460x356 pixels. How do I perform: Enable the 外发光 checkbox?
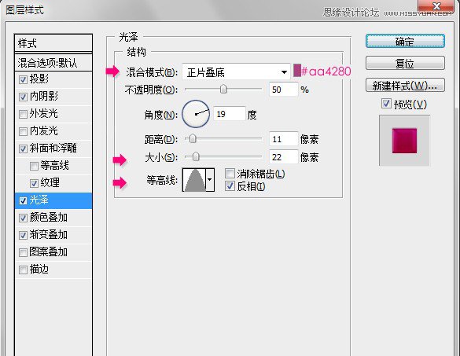23,114
